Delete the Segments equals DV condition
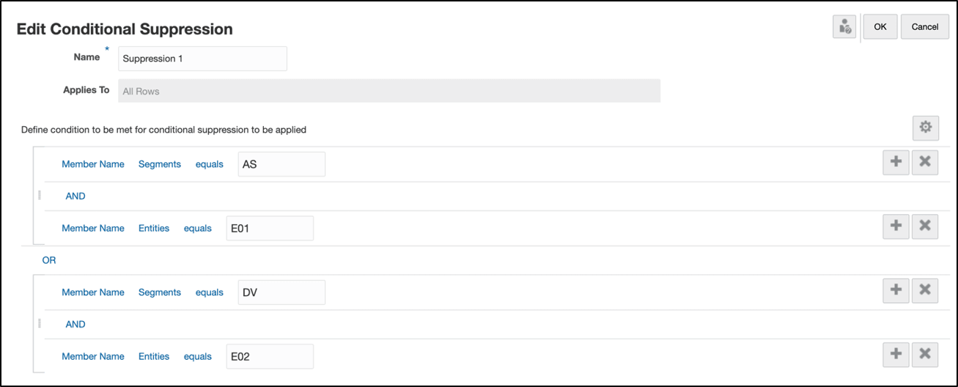 point(924,291)
